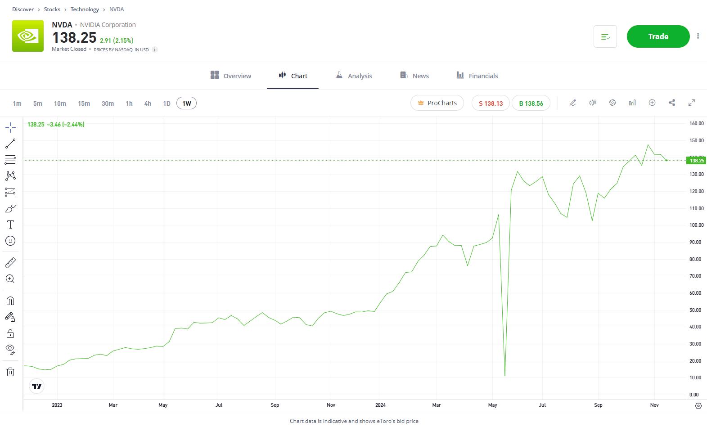Go to Discover breadcrumb link

(x=23, y=9)
